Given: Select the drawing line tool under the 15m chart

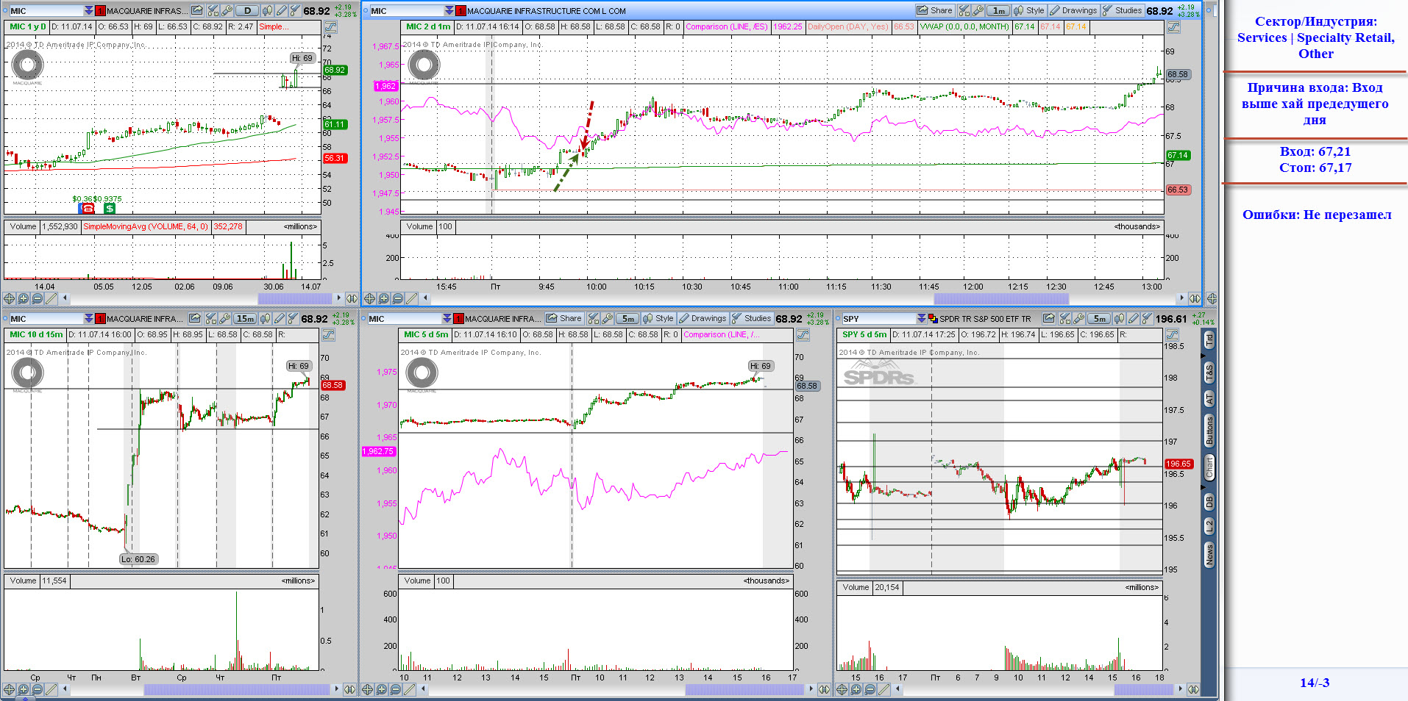Looking at the screenshot, I should (51, 689).
